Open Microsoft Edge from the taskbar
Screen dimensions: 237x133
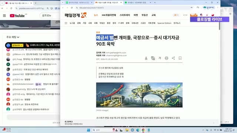coord(138,130)
